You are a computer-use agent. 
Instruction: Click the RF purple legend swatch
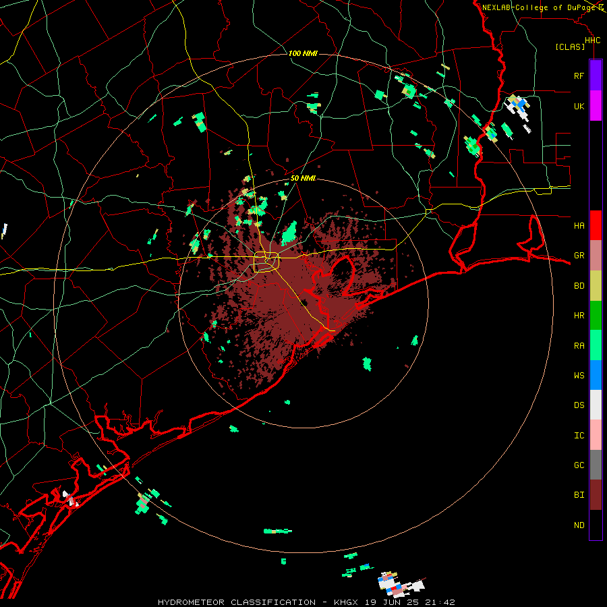[x=596, y=76]
